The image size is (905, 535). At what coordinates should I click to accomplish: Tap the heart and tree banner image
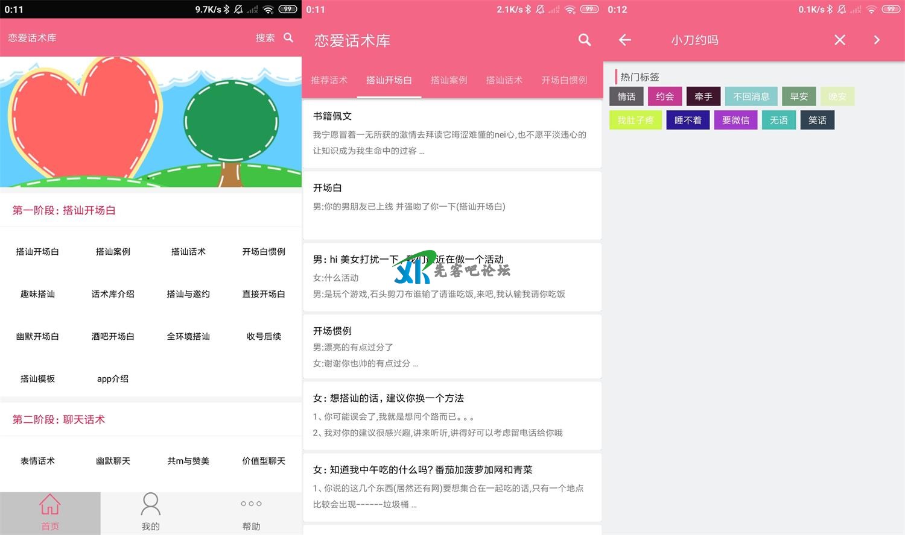tap(150, 122)
